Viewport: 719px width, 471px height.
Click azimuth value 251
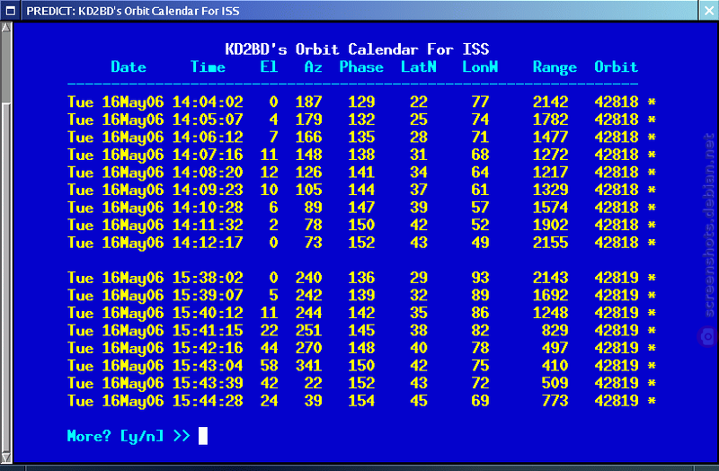tap(308, 331)
